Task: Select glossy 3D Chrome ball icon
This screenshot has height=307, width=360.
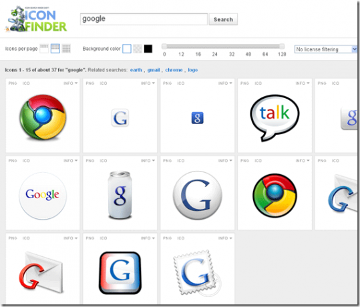Action: (x=43, y=117)
